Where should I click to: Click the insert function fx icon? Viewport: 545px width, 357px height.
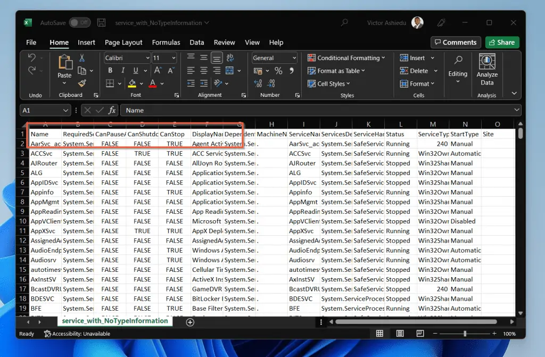point(112,110)
